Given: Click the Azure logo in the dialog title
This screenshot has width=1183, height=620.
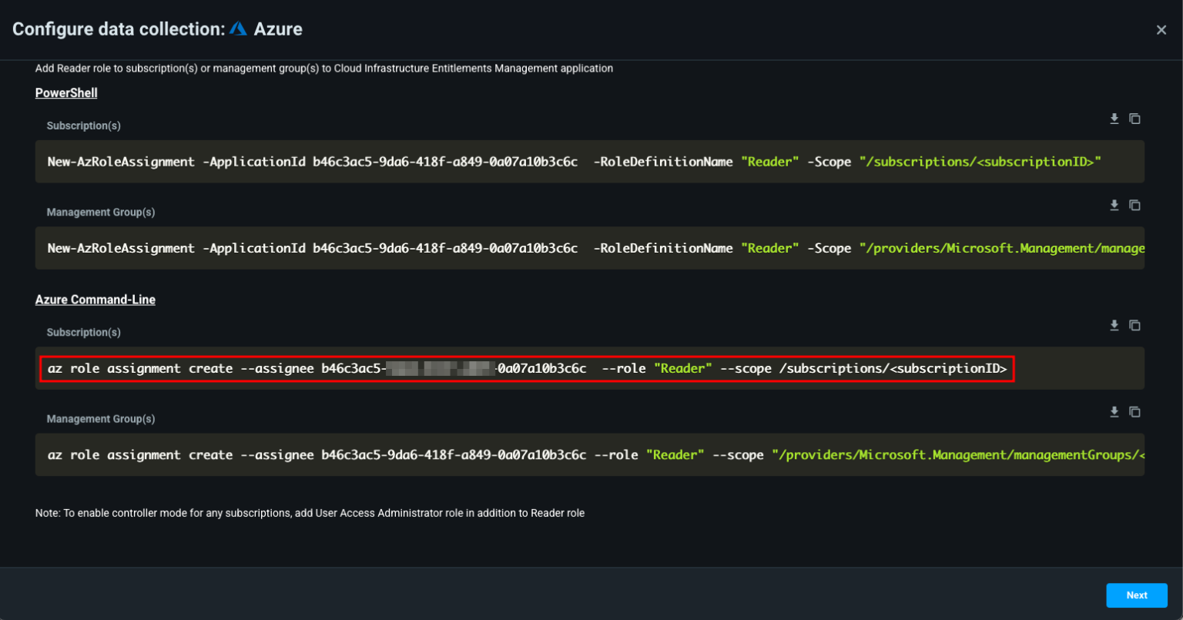Looking at the screenshot, I should click(238, 29).
